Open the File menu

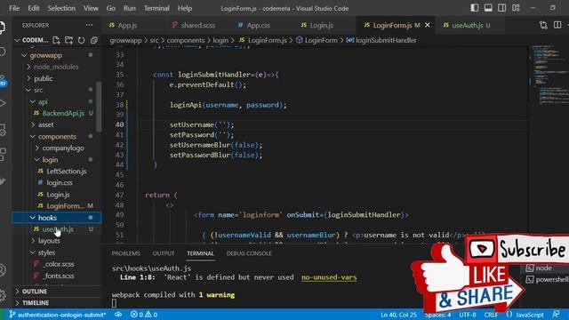click(x=14, y=8)
